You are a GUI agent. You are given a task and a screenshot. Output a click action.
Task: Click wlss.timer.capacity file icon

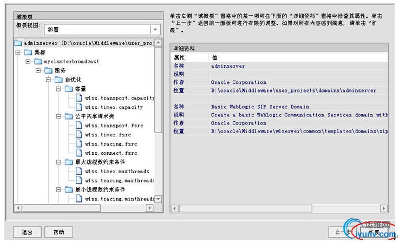pos(79,107)
